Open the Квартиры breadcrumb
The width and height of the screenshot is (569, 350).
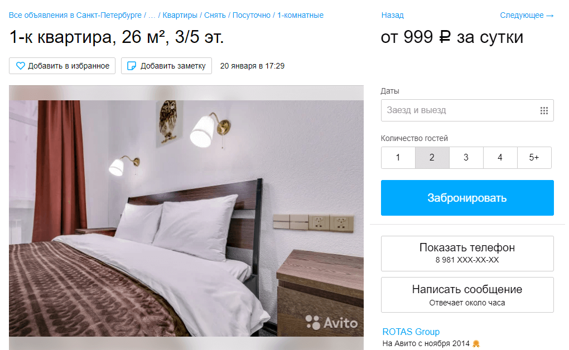pos(180,15)
